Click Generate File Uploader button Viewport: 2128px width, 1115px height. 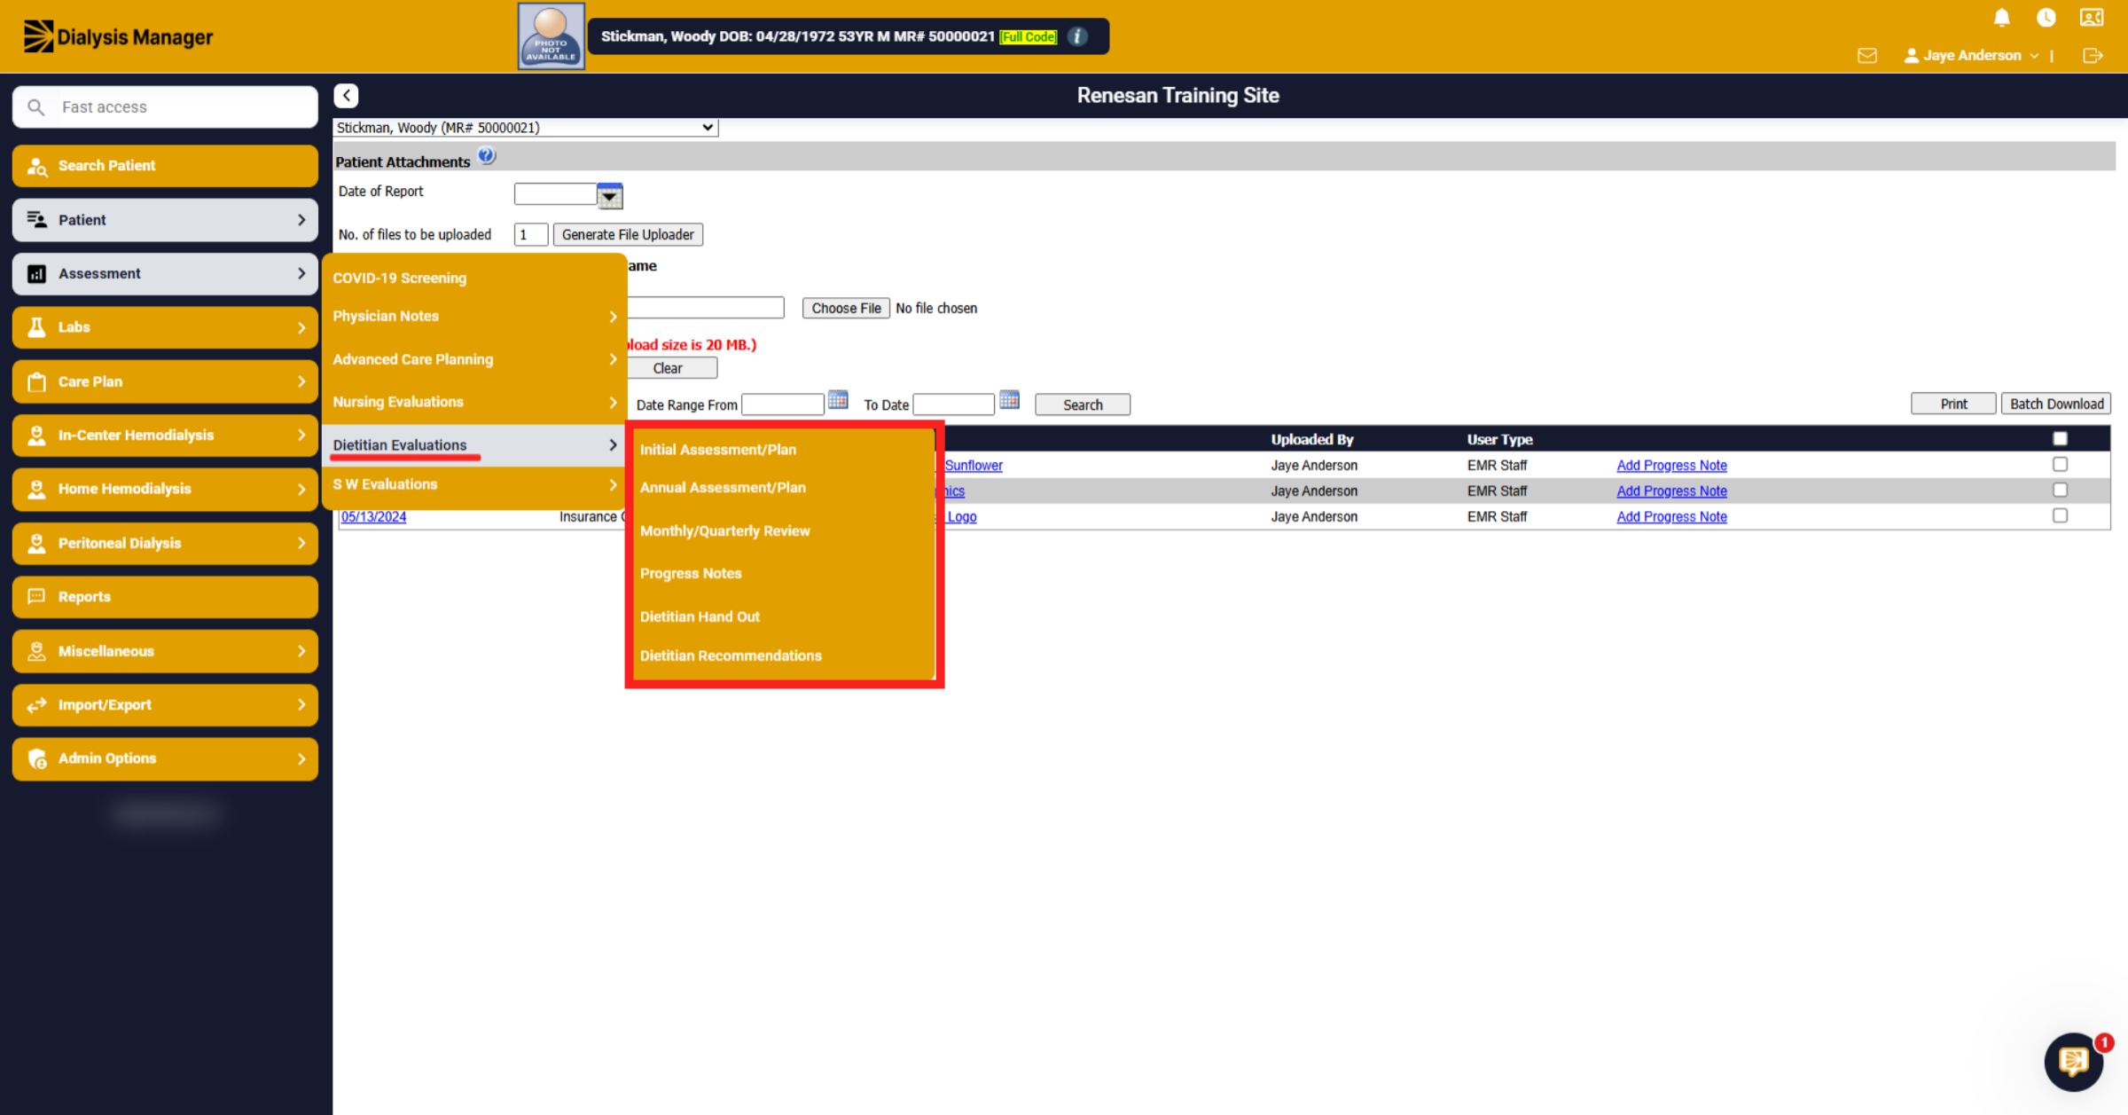tap(628, 234)
